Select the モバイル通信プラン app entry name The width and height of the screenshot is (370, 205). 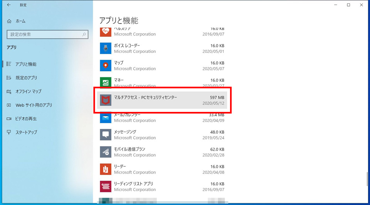(x=129, y=149)
